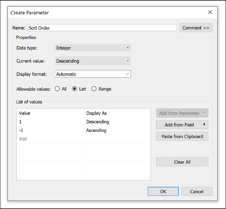Viewport: 226px width, 209px height.
Task: Click the Add from Parameter button
Action: 182,113
